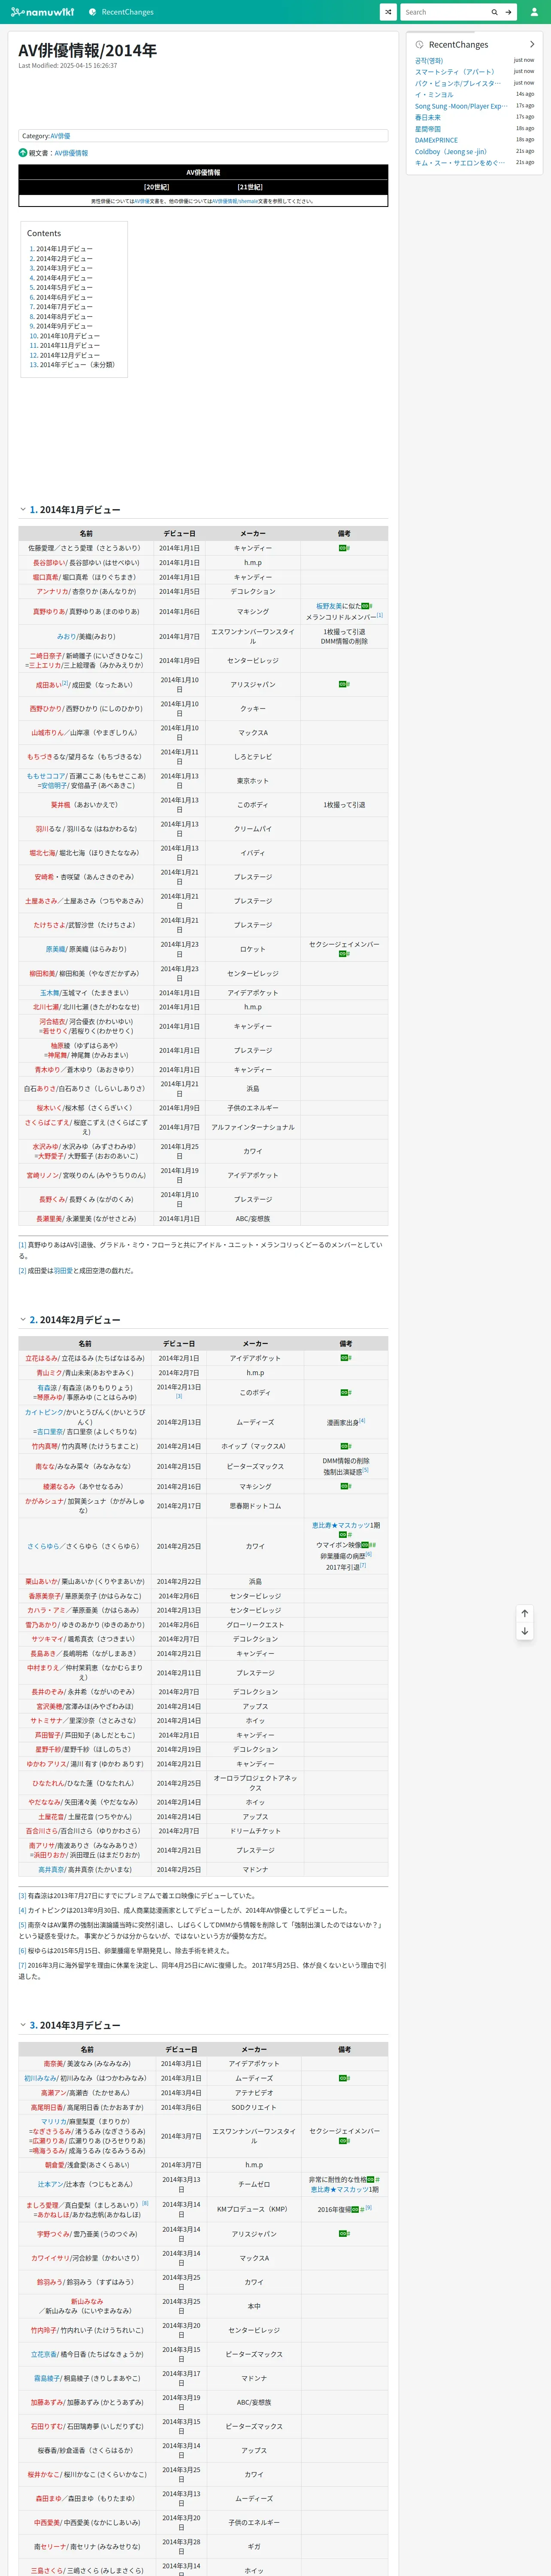Click the green badge in 立花はるみ row
Image resolution: width=551 pixels, height=2576 pixels.
[x=345, y=1358]
